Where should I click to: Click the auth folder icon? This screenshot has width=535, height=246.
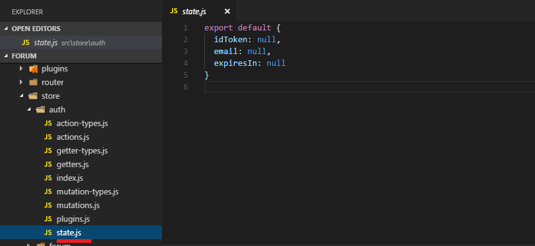(x=40, y=109)
